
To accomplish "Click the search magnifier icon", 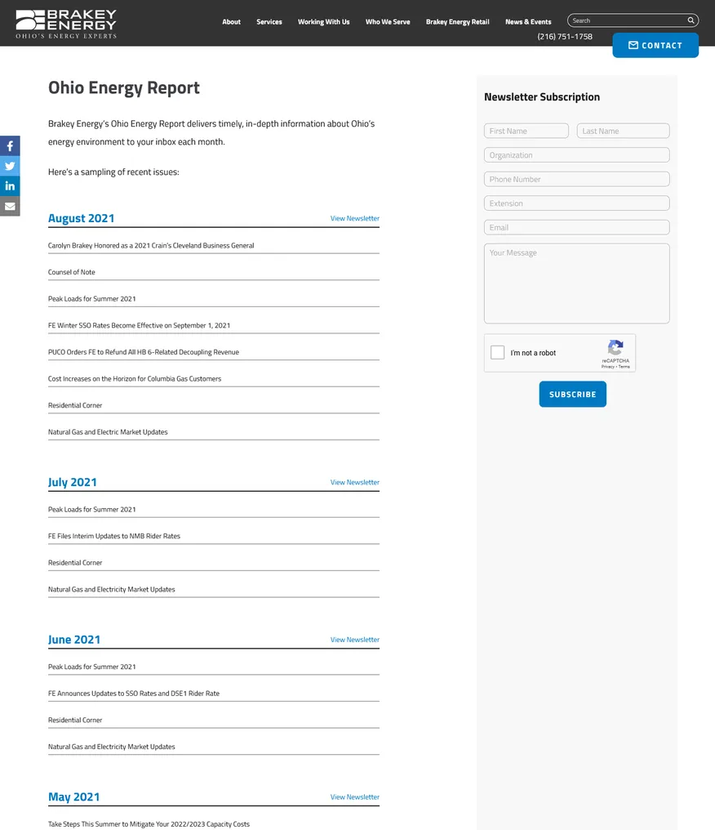I will [x=691, y=20].
